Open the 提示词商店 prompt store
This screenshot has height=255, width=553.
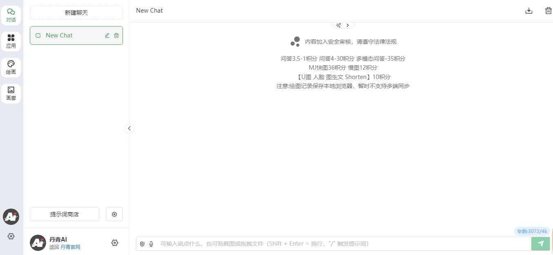[65, 214]
